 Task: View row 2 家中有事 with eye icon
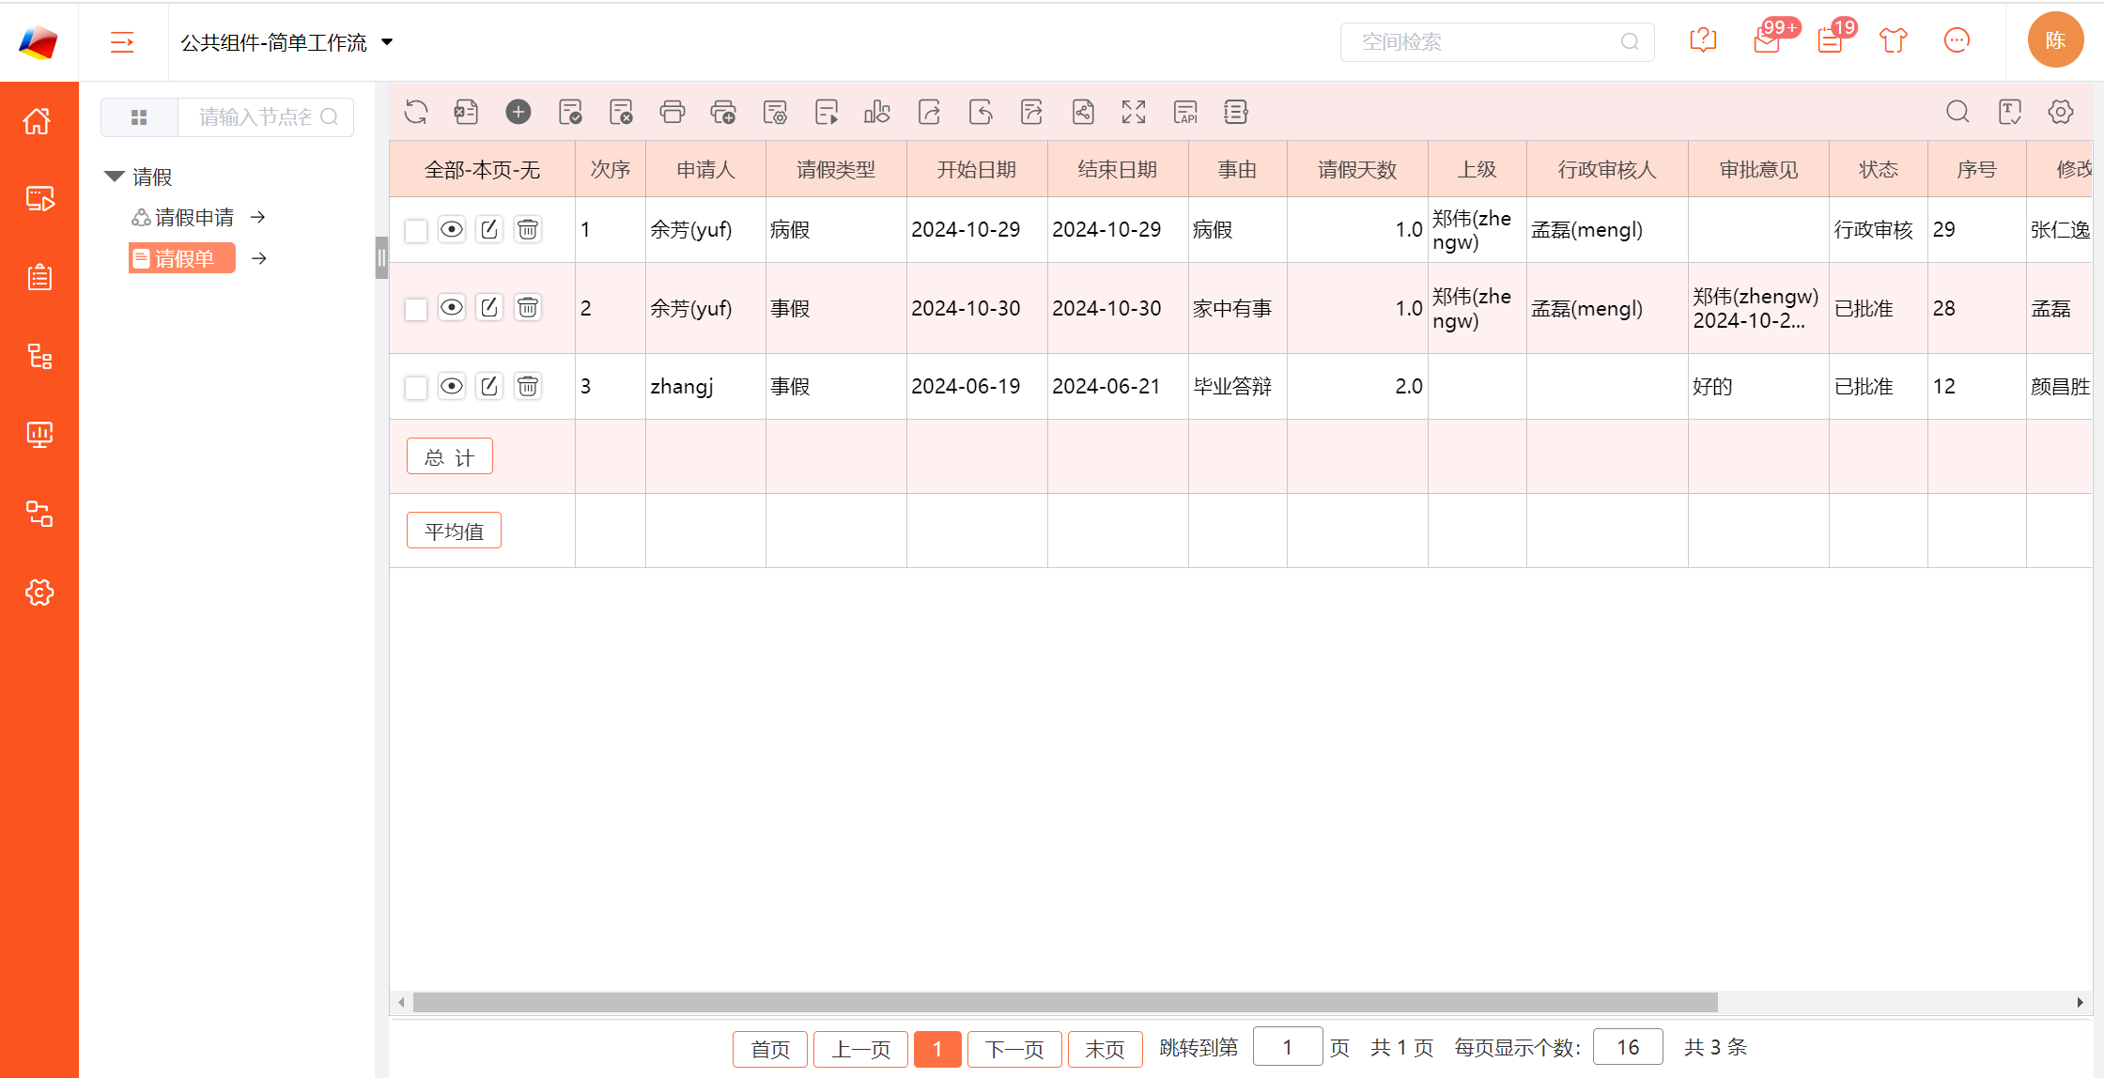[x=452, y=308]
